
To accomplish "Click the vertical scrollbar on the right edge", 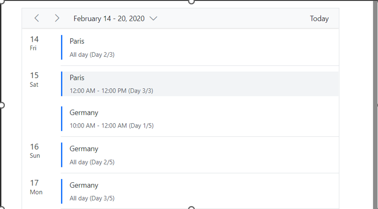I will 375,104.
